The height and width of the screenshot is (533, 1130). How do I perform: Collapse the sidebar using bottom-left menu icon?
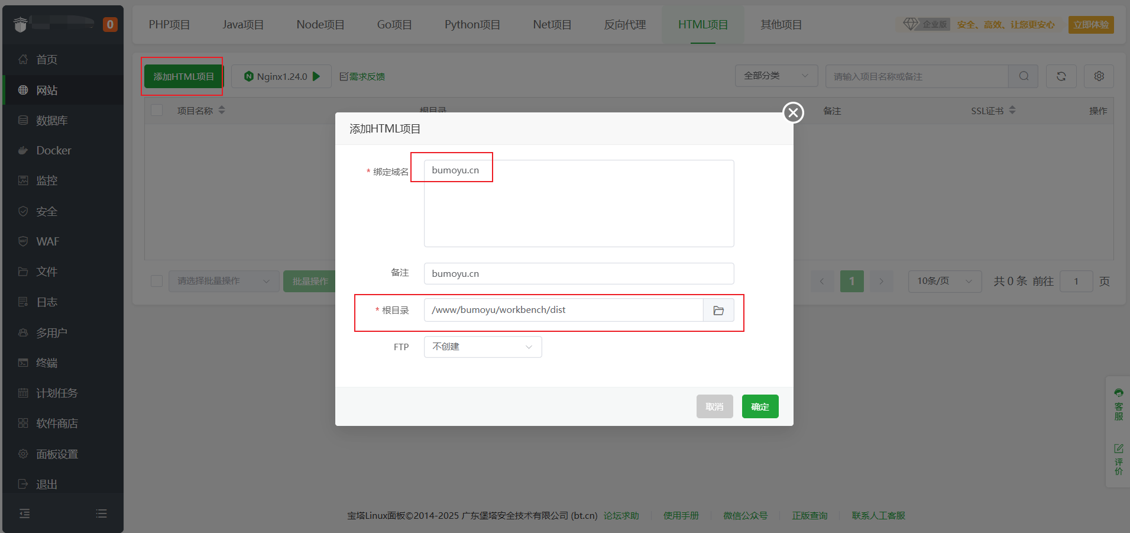[x=24, y=513]
